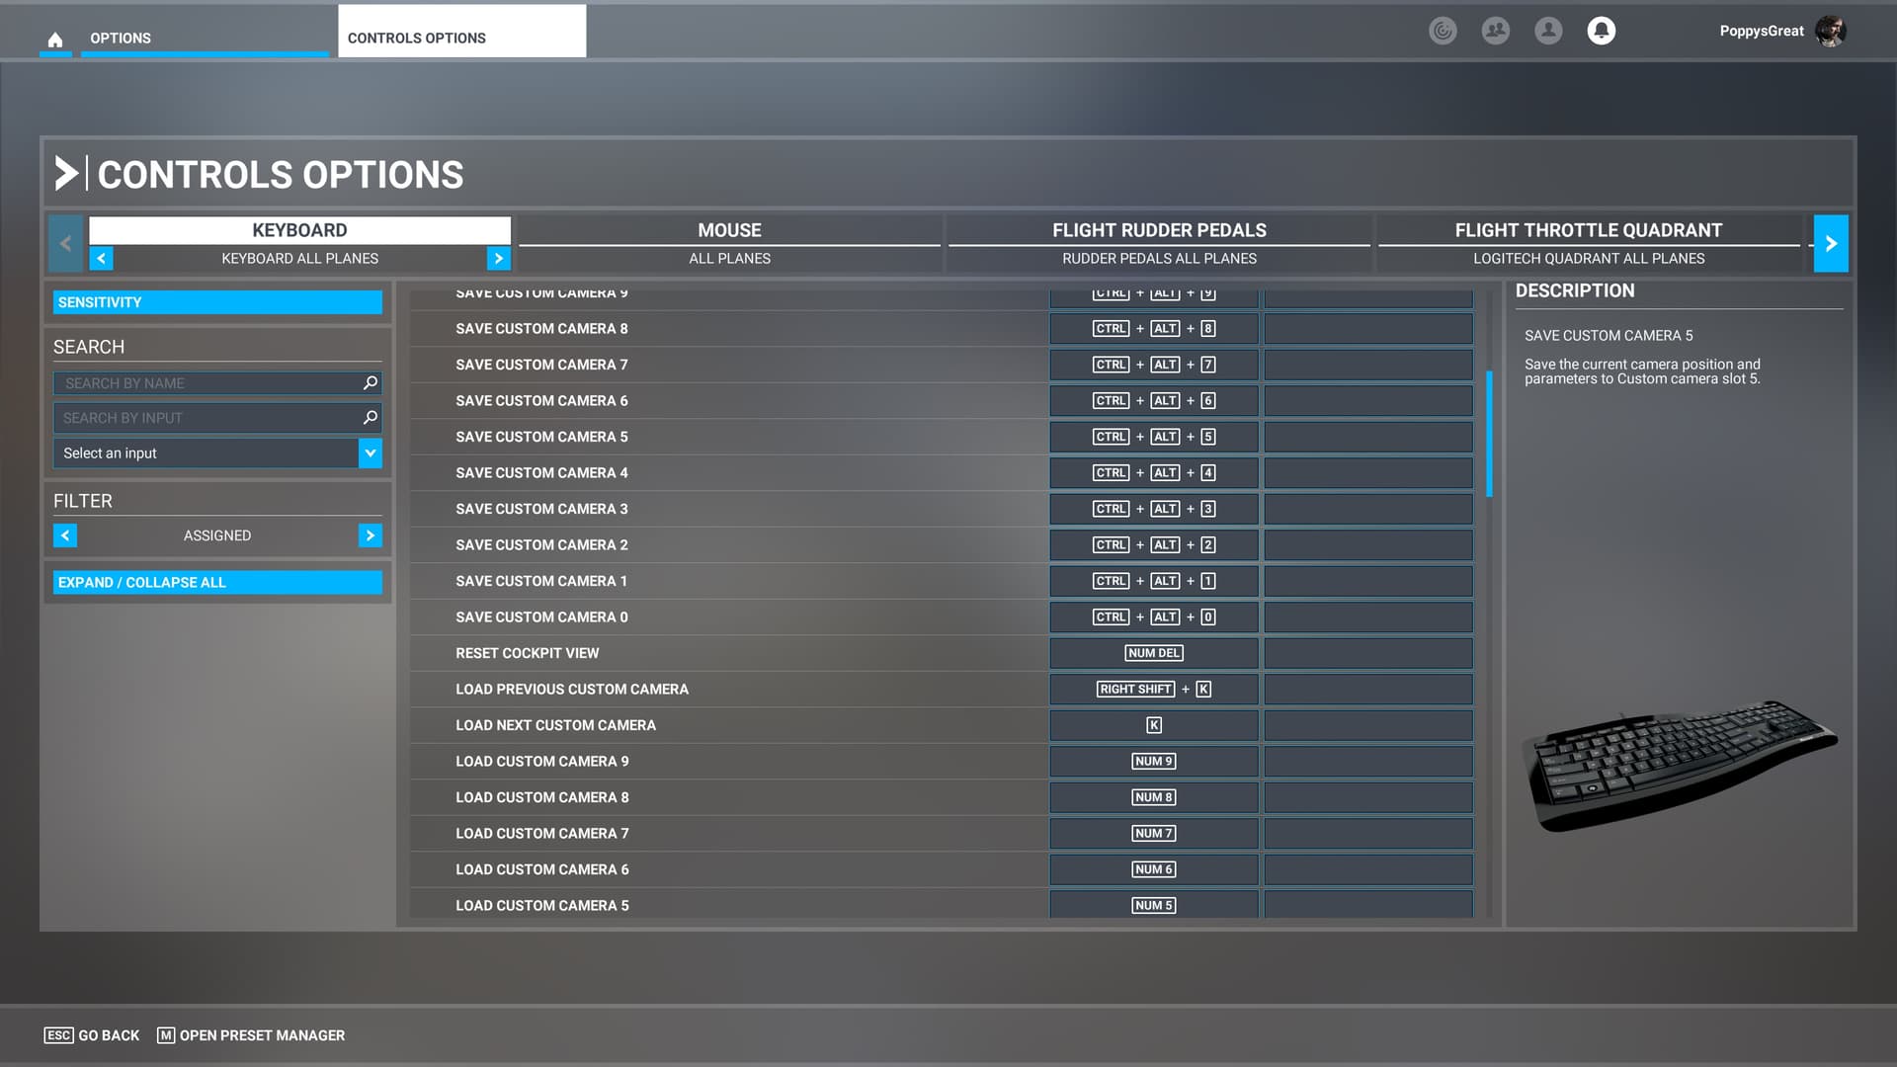Go to next filter after Assigned
The height and width of the screenshot is (1067, 1897).
point(370,535)
